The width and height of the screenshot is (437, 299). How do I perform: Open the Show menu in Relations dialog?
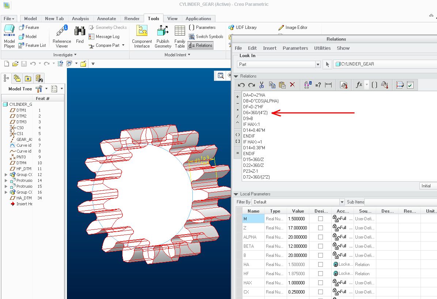[x=343, y=48]
